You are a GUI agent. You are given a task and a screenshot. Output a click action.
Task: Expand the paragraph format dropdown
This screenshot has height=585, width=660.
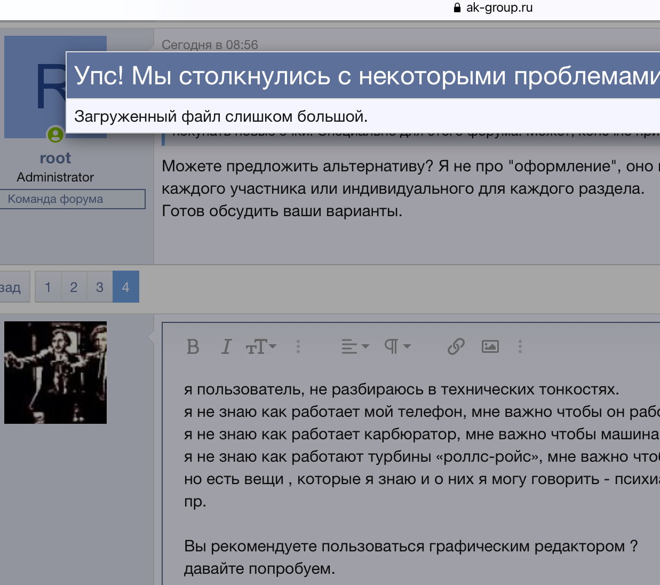click(x=397, y=347)
